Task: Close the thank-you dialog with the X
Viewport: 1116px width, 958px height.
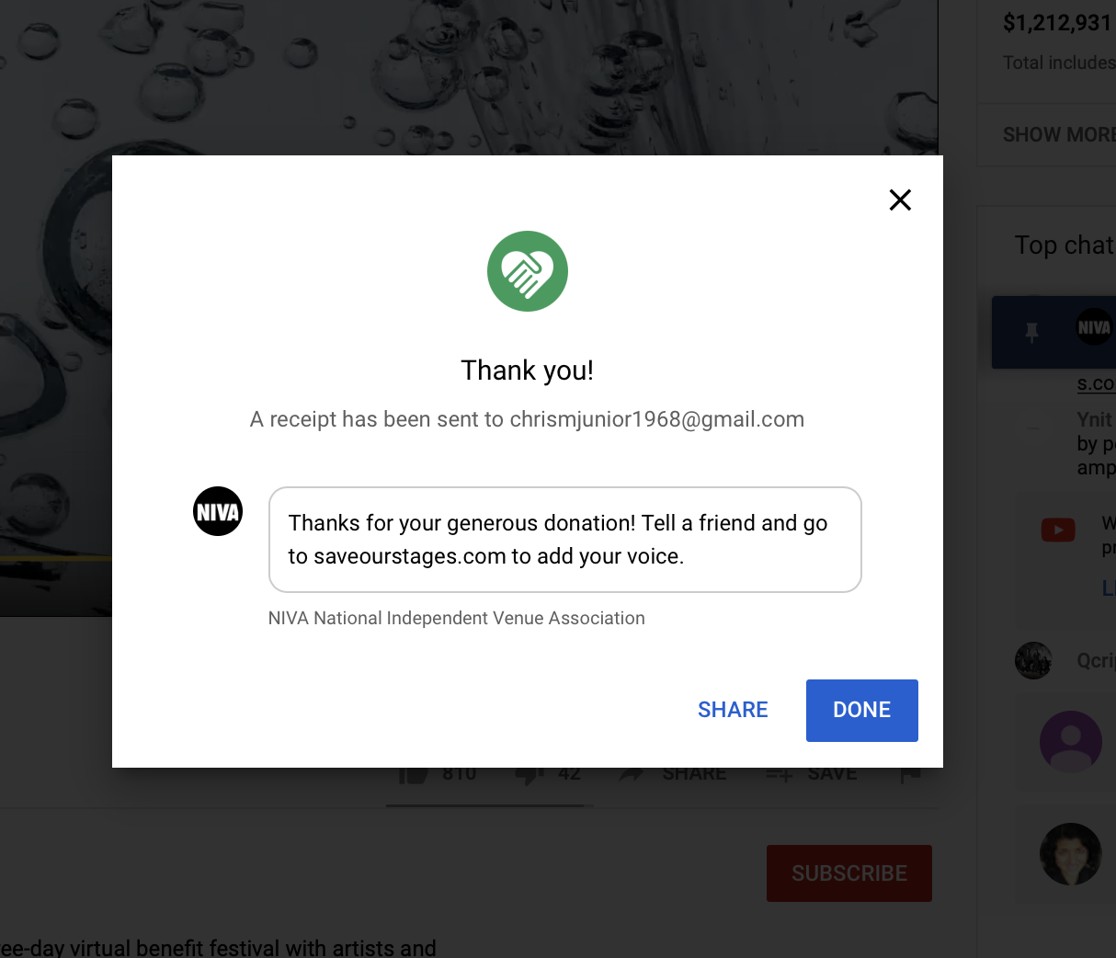Action: (900, 200)
